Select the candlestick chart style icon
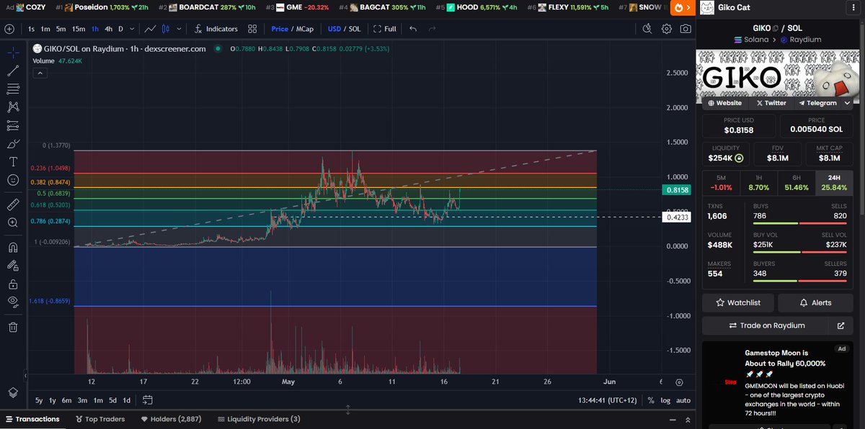Image resolution: width=865 pixels, height=429 pixels. click(167, 29)
